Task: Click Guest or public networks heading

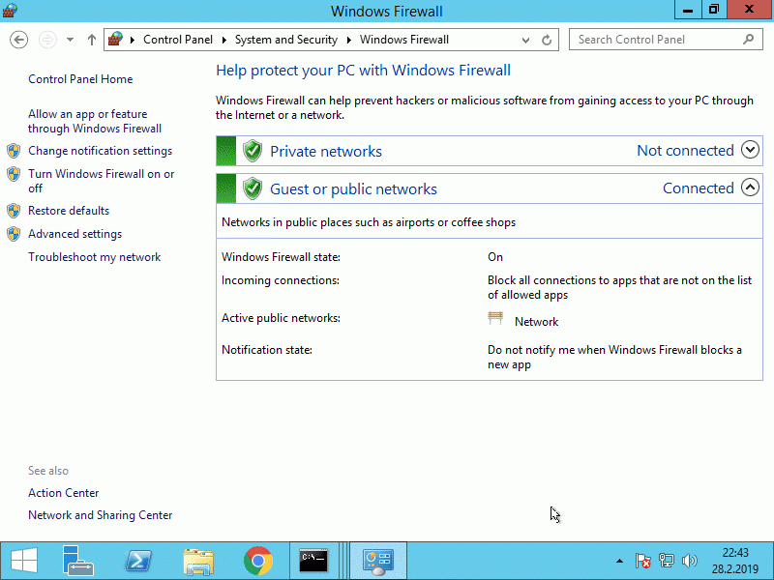Action: coord(353,188)
